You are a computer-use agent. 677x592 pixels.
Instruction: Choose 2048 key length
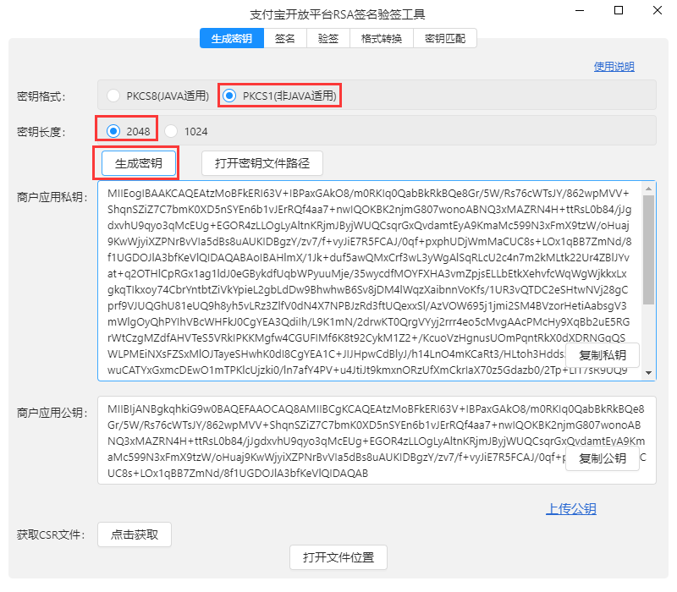129,131
